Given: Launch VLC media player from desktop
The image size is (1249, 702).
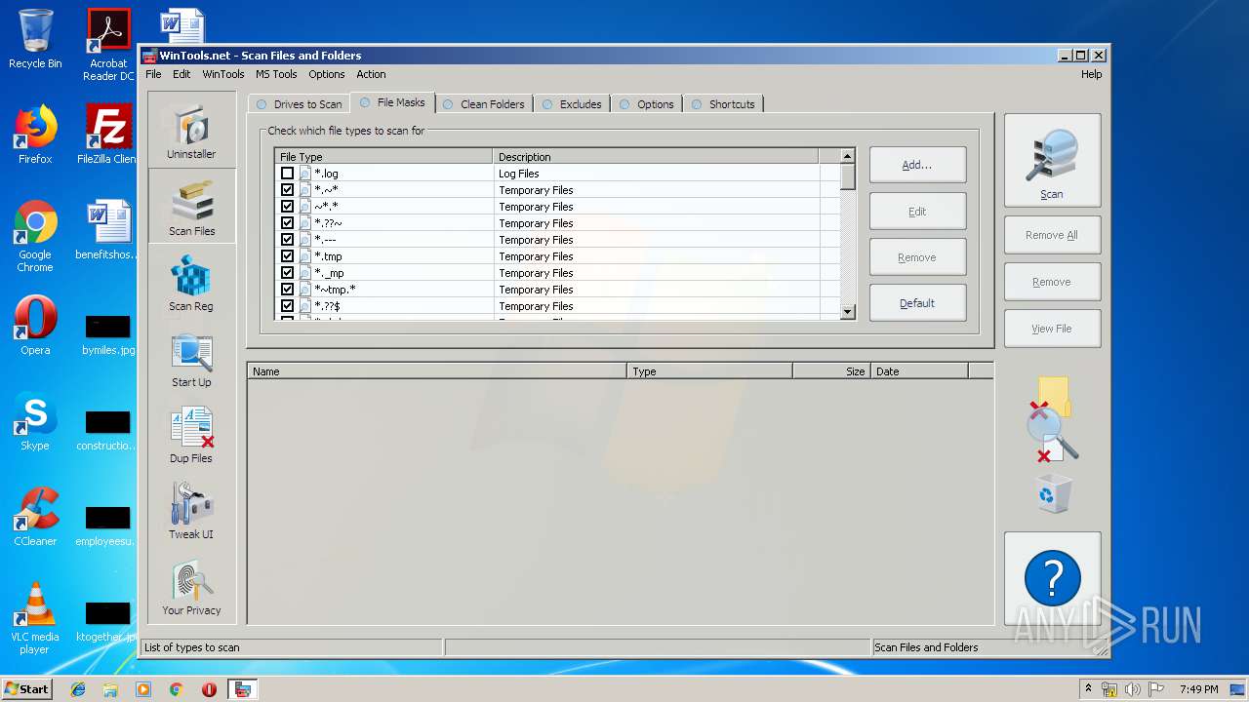Looking at the screenshot, I should tap(35, 618).
